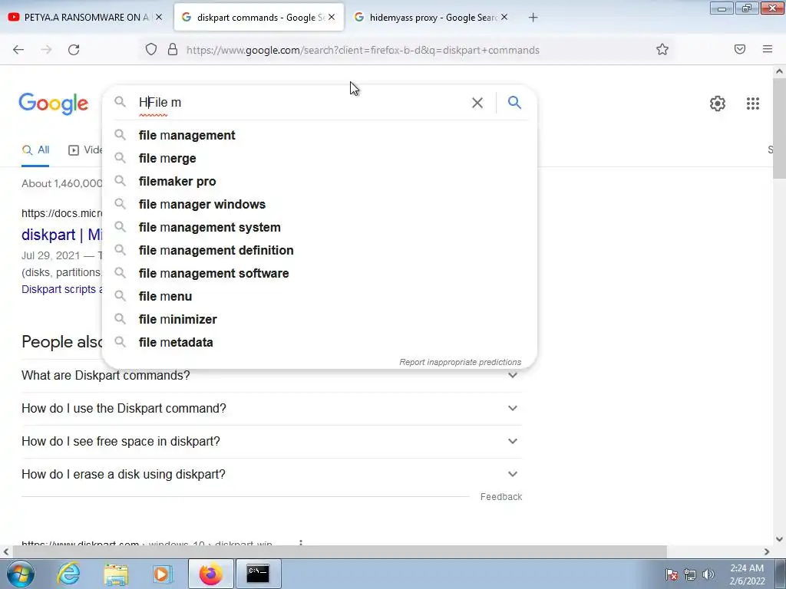The width and height of the screenshot is (786, 589).
Task: View site security padlock info
Action: click(173, 50)
